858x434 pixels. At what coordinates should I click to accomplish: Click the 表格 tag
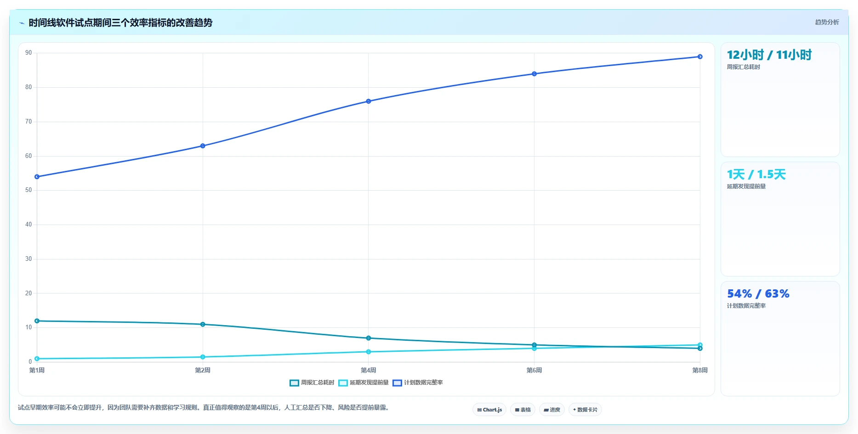pyautogui.click(x=523, y=410)
